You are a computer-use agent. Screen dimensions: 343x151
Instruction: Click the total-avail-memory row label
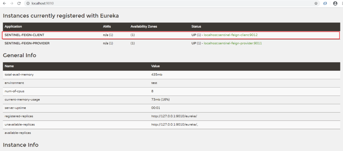point(19,74)
